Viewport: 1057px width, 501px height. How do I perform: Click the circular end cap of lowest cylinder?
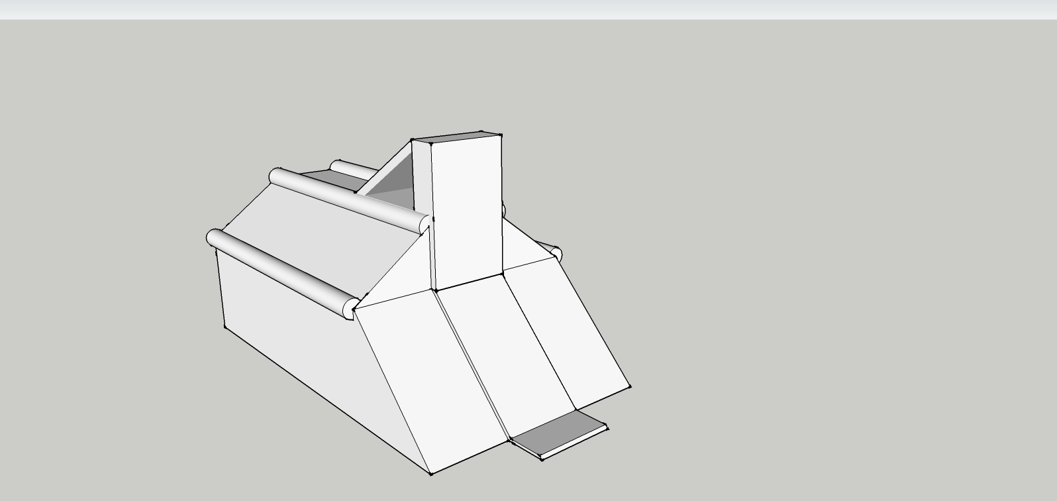click(x=350, y=309)
